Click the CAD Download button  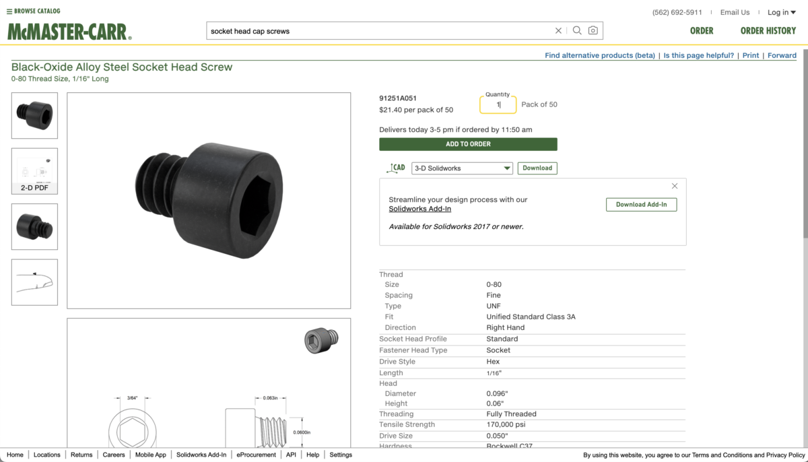(x=537, y=168)
